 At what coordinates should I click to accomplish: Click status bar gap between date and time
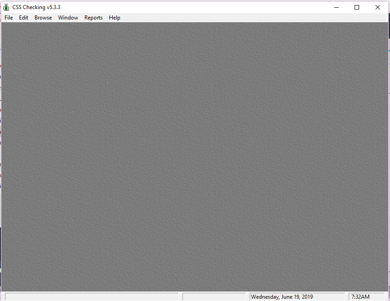click(x=346, y=297)
